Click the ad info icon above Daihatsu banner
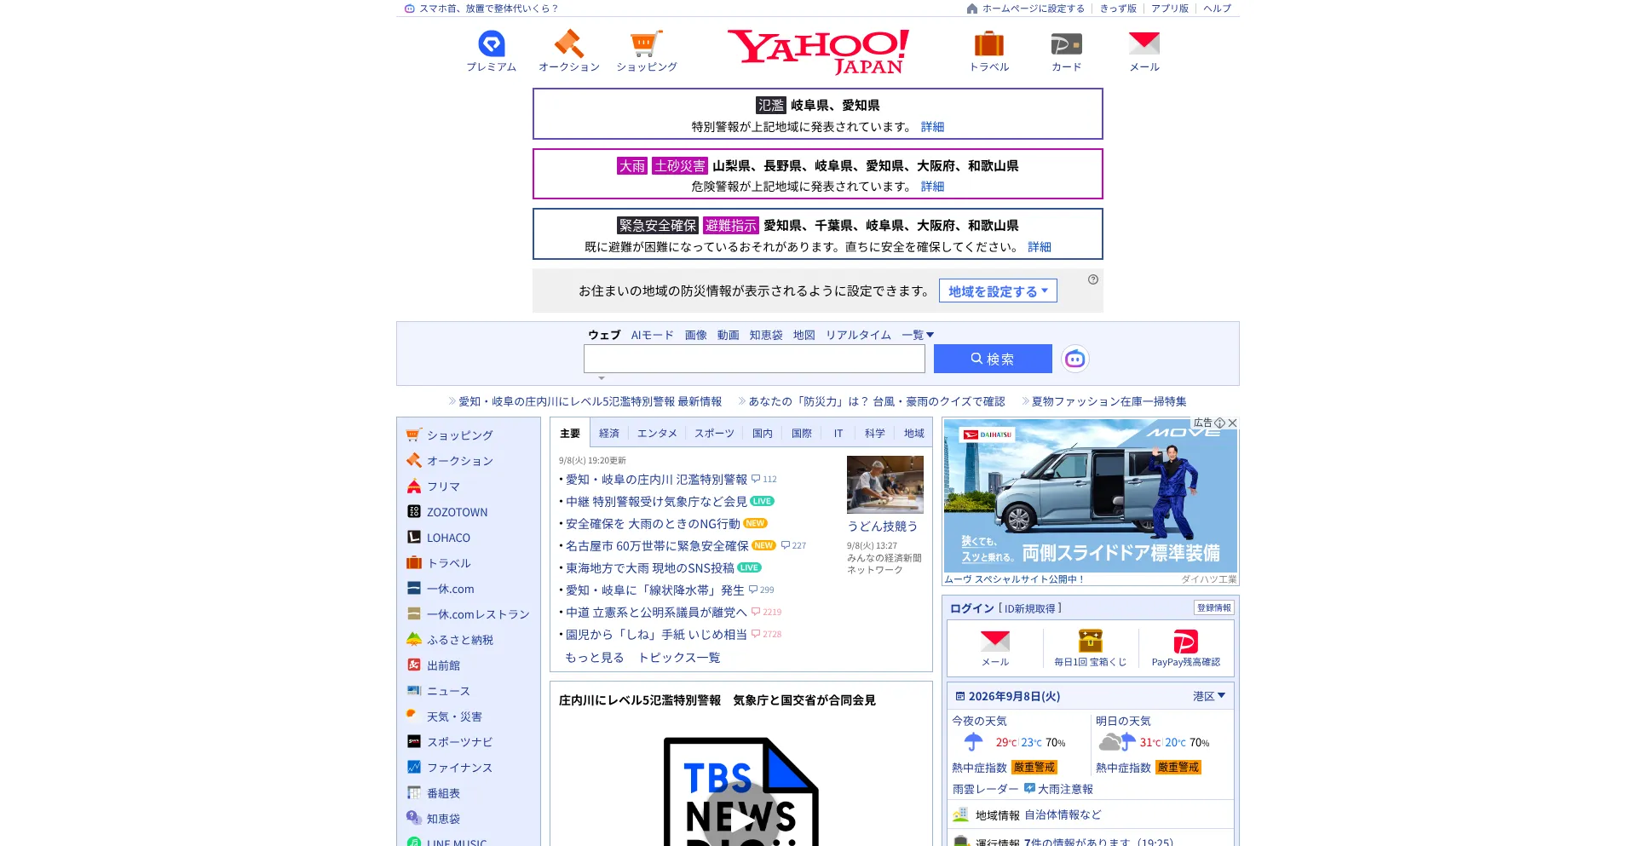Image resolution: width=1636 pixels, height=846 pixels. (x=1220, y=423)
